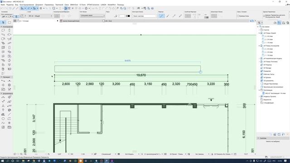Image resolution: width=290 pixels, height=163 pixels.
Task: Open the Развертки item in Navigator
Action: [x=267, y=71]
